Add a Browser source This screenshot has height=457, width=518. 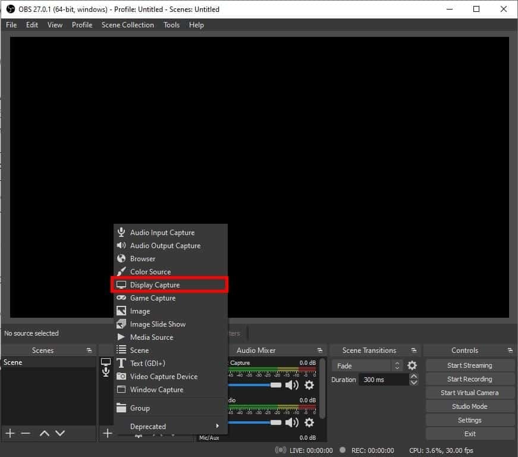(x=171, y=259)
